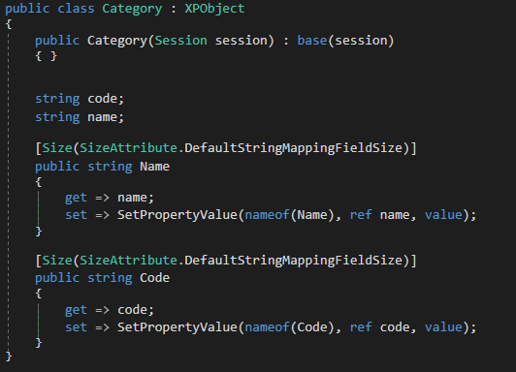This screenshot has width=516, height=372.
Task: Click the get accessor returning name
Action: (x=76, y=198)
